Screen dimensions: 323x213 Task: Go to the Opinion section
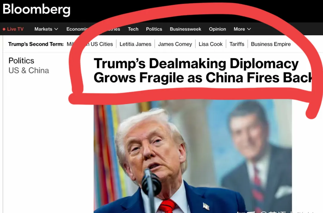pyautogui.click(x=217, y=29)
